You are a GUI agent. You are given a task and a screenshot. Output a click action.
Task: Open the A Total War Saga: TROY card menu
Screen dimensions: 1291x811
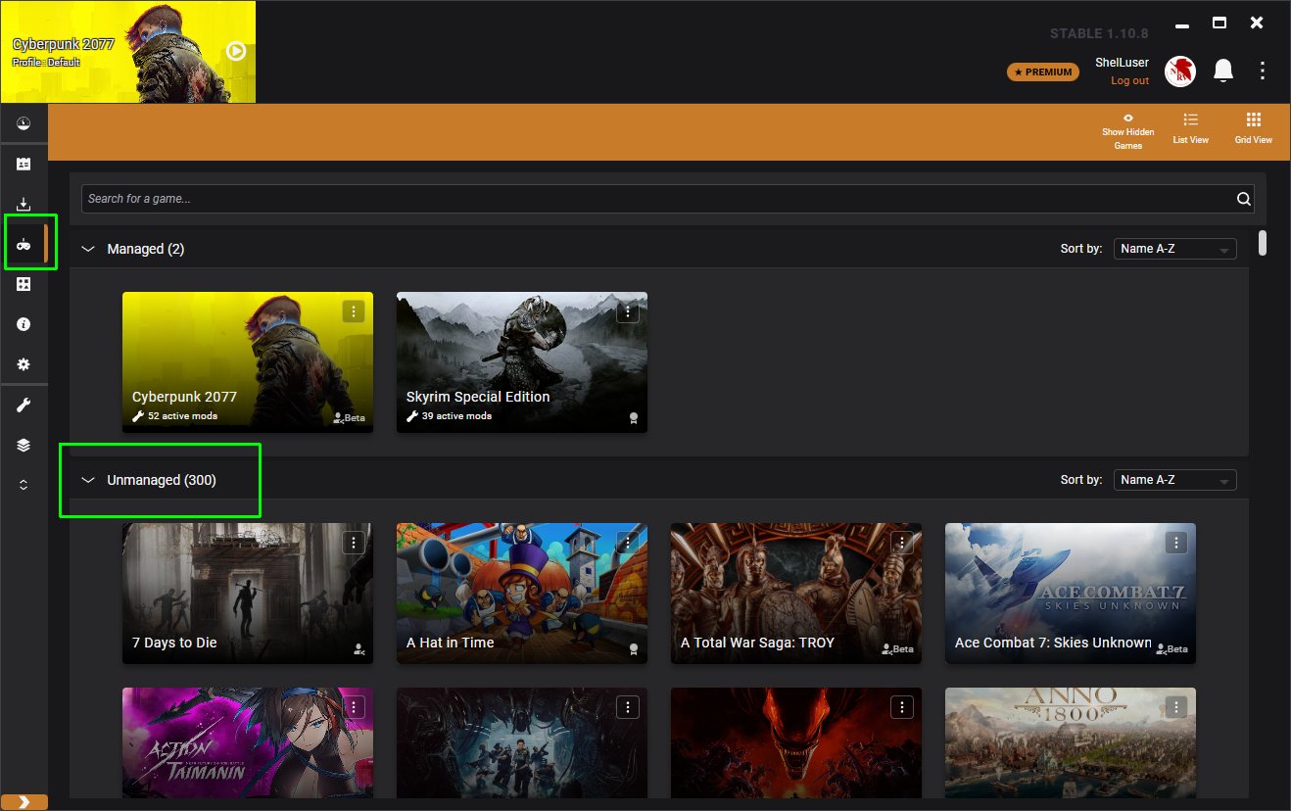(902, 542)
